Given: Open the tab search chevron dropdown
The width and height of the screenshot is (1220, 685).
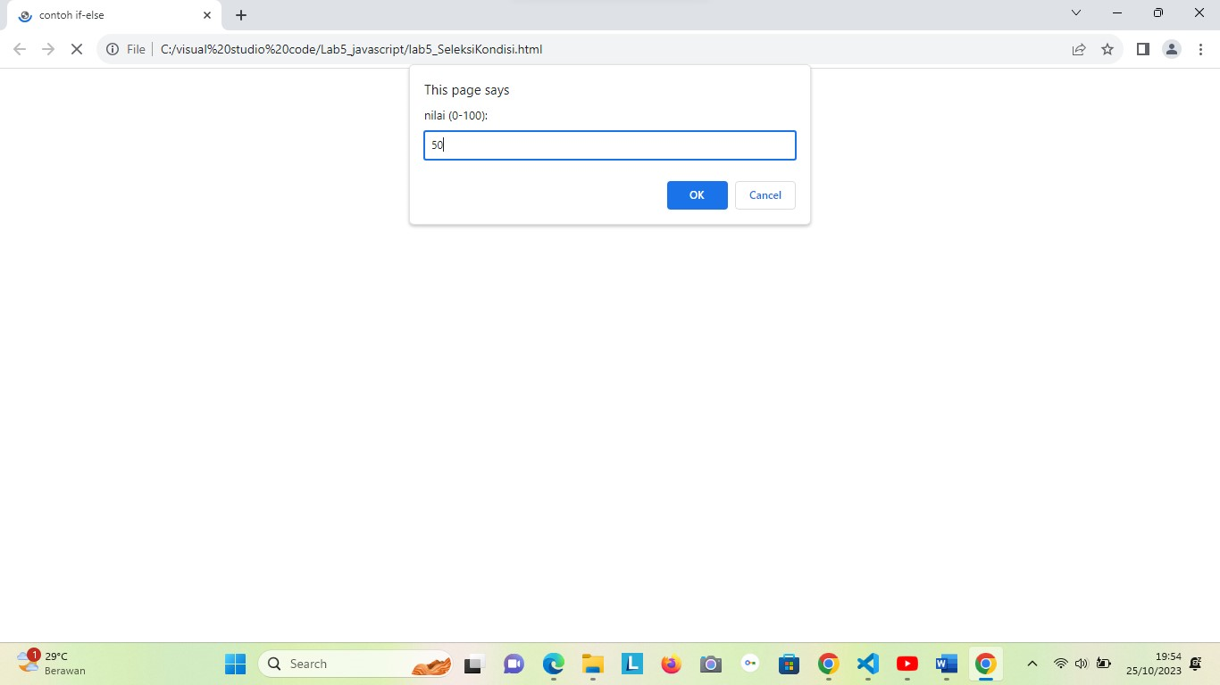Looking at the screenshot, I should (x=1075, y=12).
